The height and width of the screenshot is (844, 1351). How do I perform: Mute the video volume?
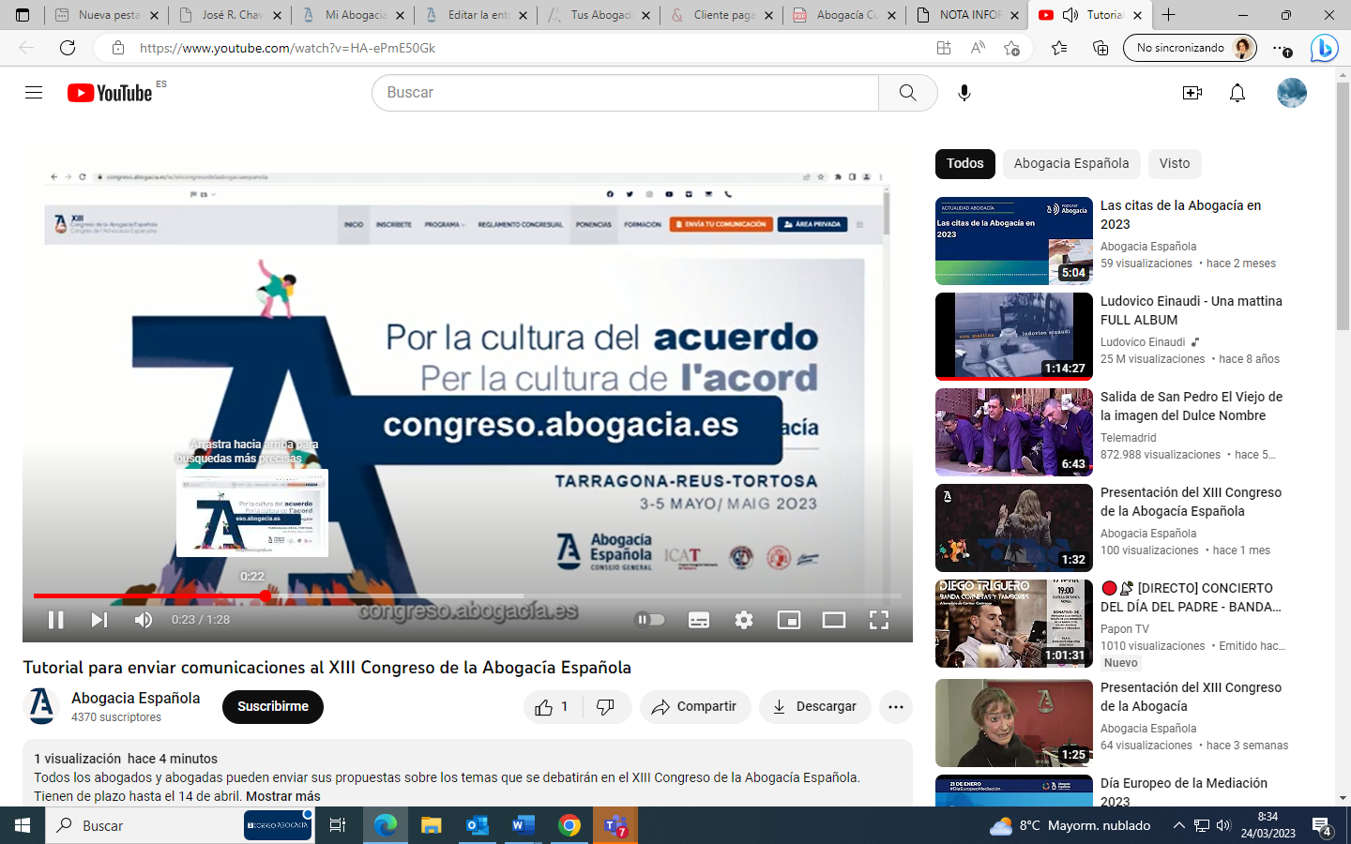point(143,620)
